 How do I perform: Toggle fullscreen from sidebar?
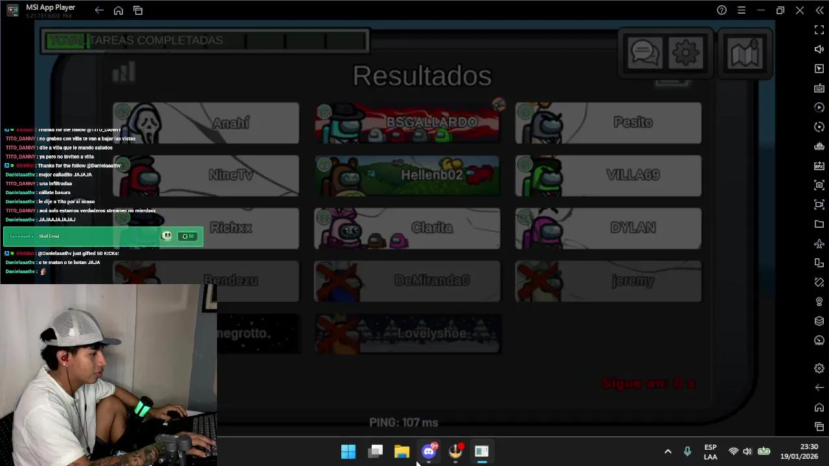point(819,30)
